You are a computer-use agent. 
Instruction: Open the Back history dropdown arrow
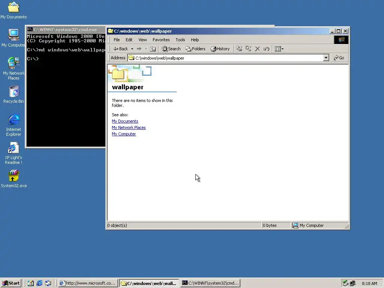(x=132, y=49)
